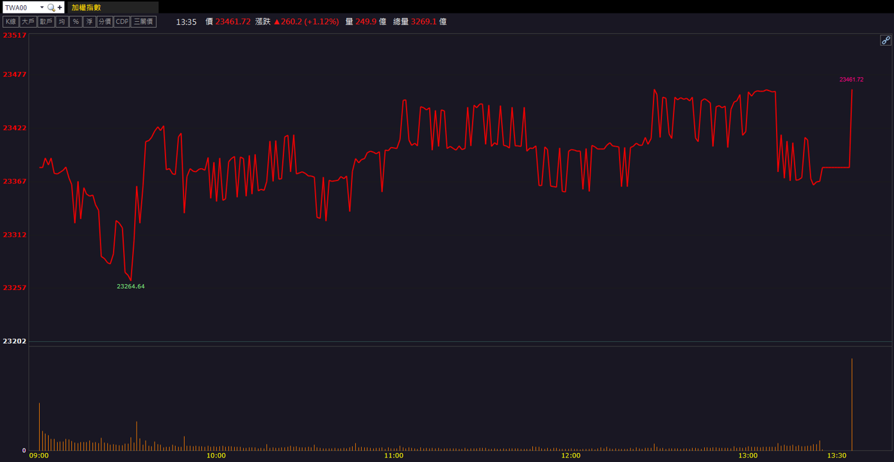
Task: Click the 23367 price axis label
Action: pos(15,181)
